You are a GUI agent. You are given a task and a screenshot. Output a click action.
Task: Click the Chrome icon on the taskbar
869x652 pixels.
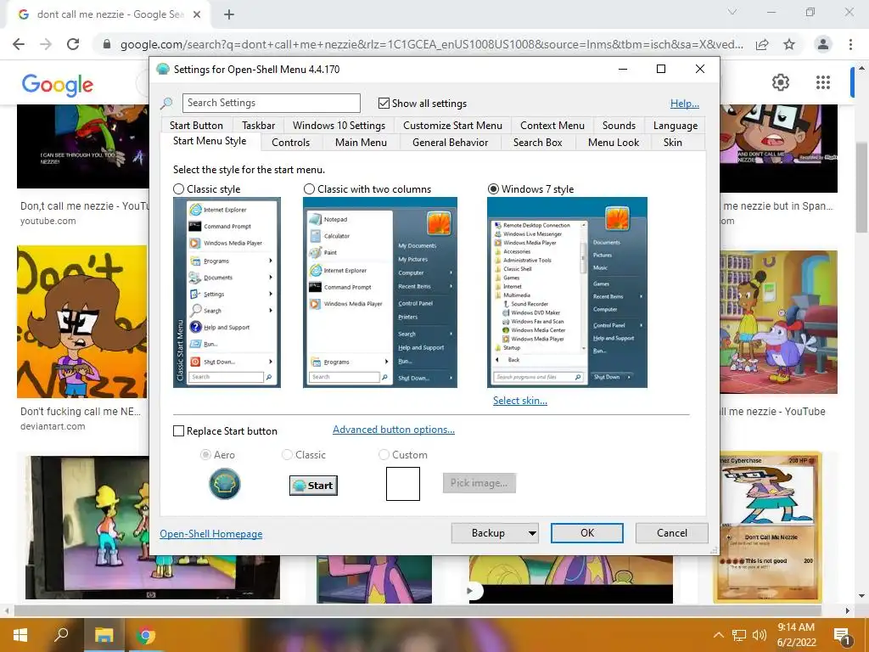click(146, 635)
